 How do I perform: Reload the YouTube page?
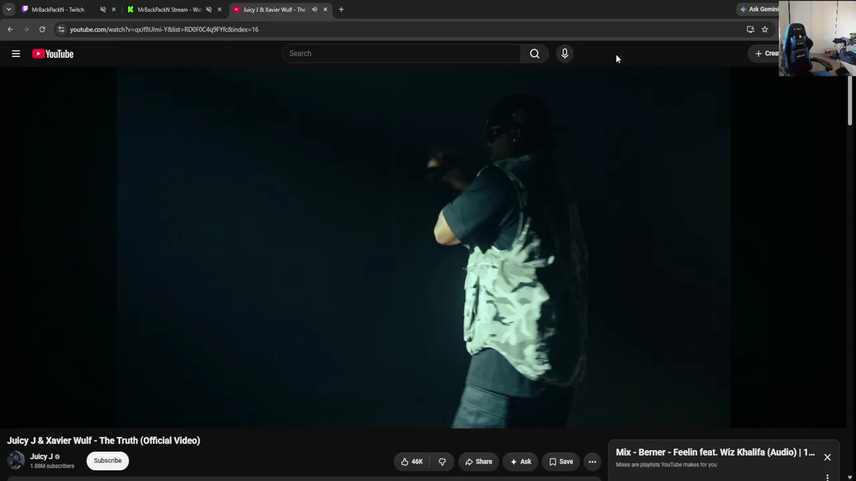pyautogui.click(x=42, y=29)
